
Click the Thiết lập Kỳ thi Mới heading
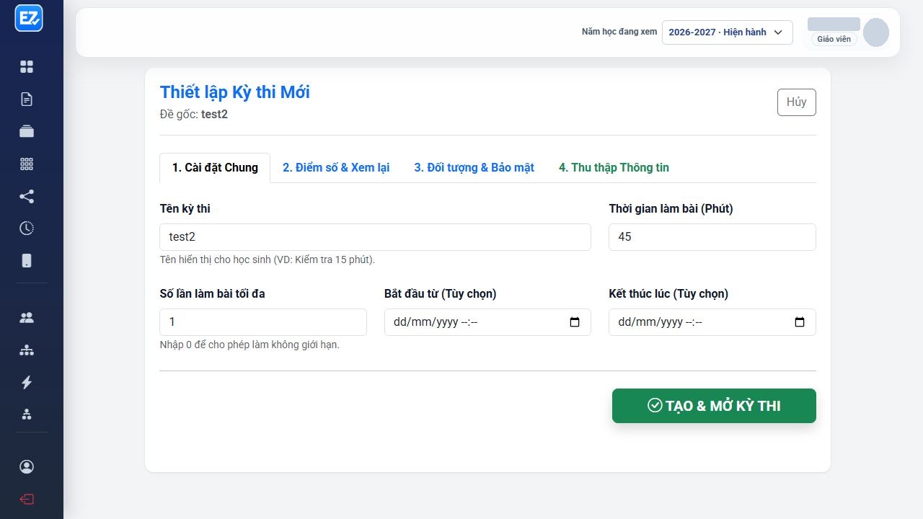[x=235, y=92]
